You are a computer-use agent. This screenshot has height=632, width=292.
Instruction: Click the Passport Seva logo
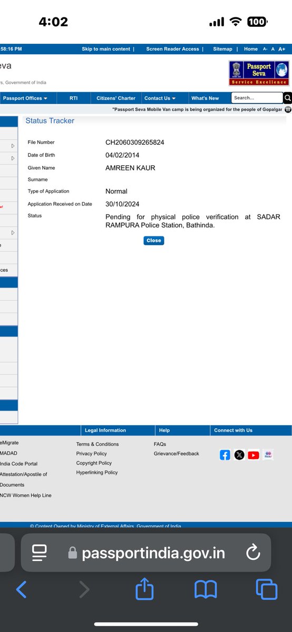259,73
